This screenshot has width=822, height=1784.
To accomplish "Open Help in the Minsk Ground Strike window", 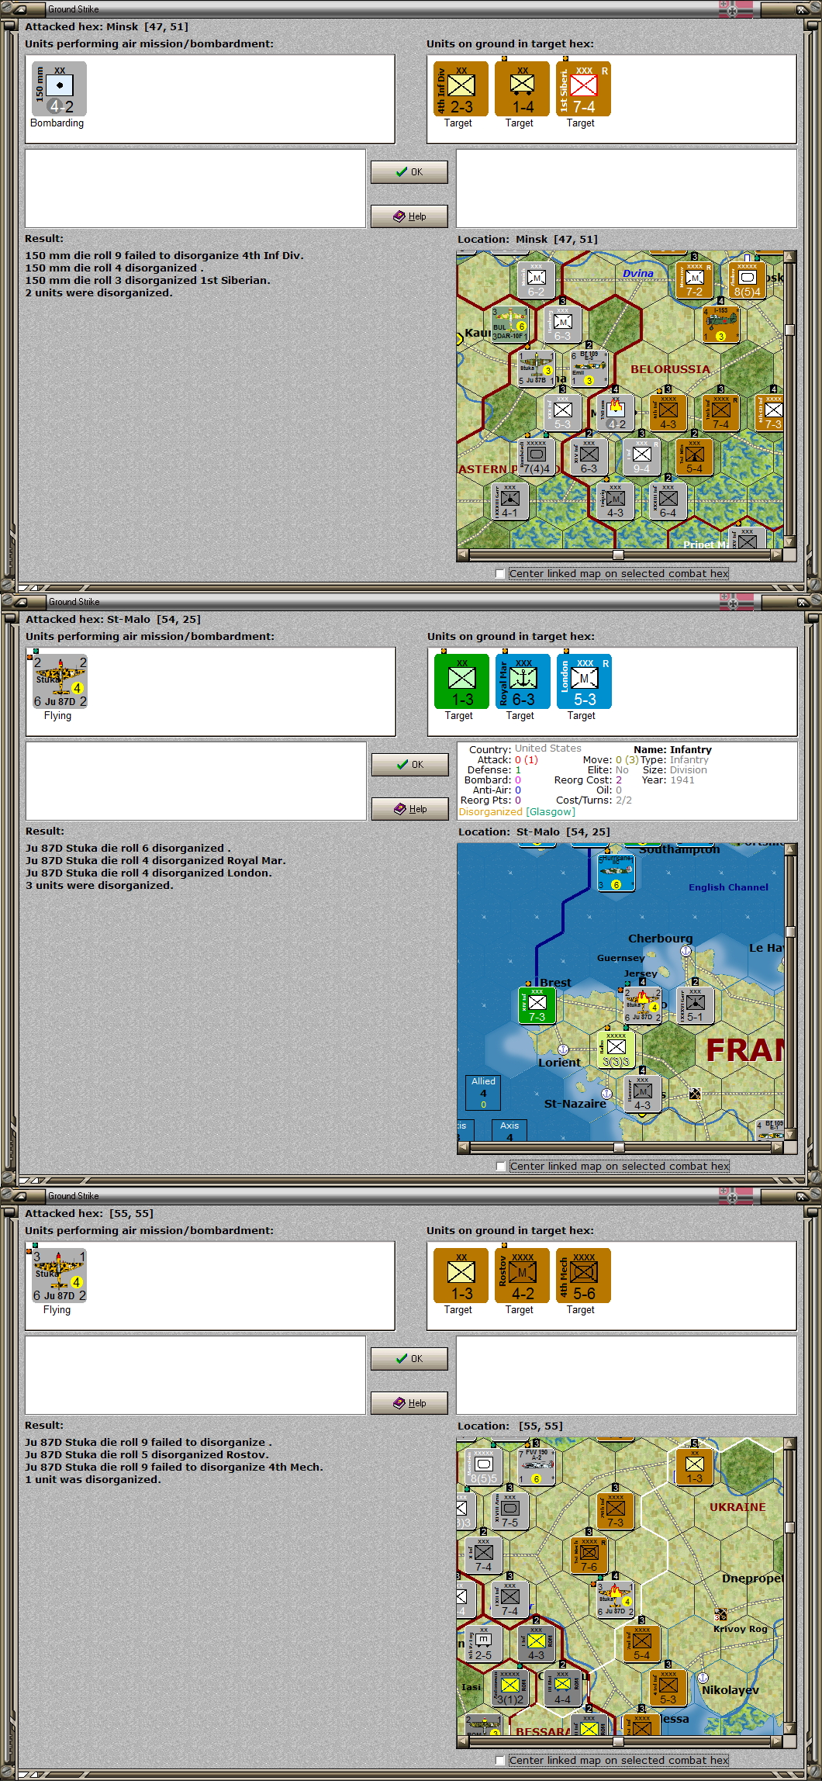I will (x=409, y=216).
